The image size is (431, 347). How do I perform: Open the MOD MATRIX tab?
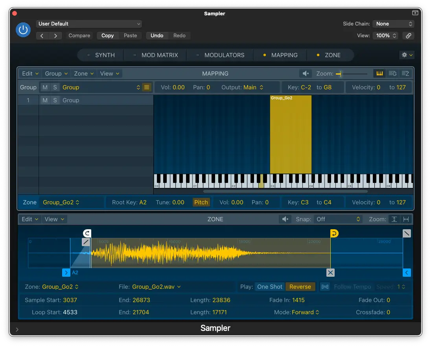pyautogui.click(x=159, y=55)
